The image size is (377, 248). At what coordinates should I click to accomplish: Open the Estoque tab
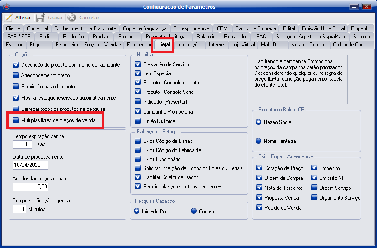(15, 45)
